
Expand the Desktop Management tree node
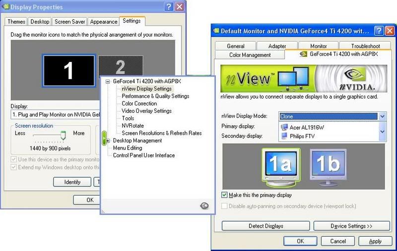point(108,141)
